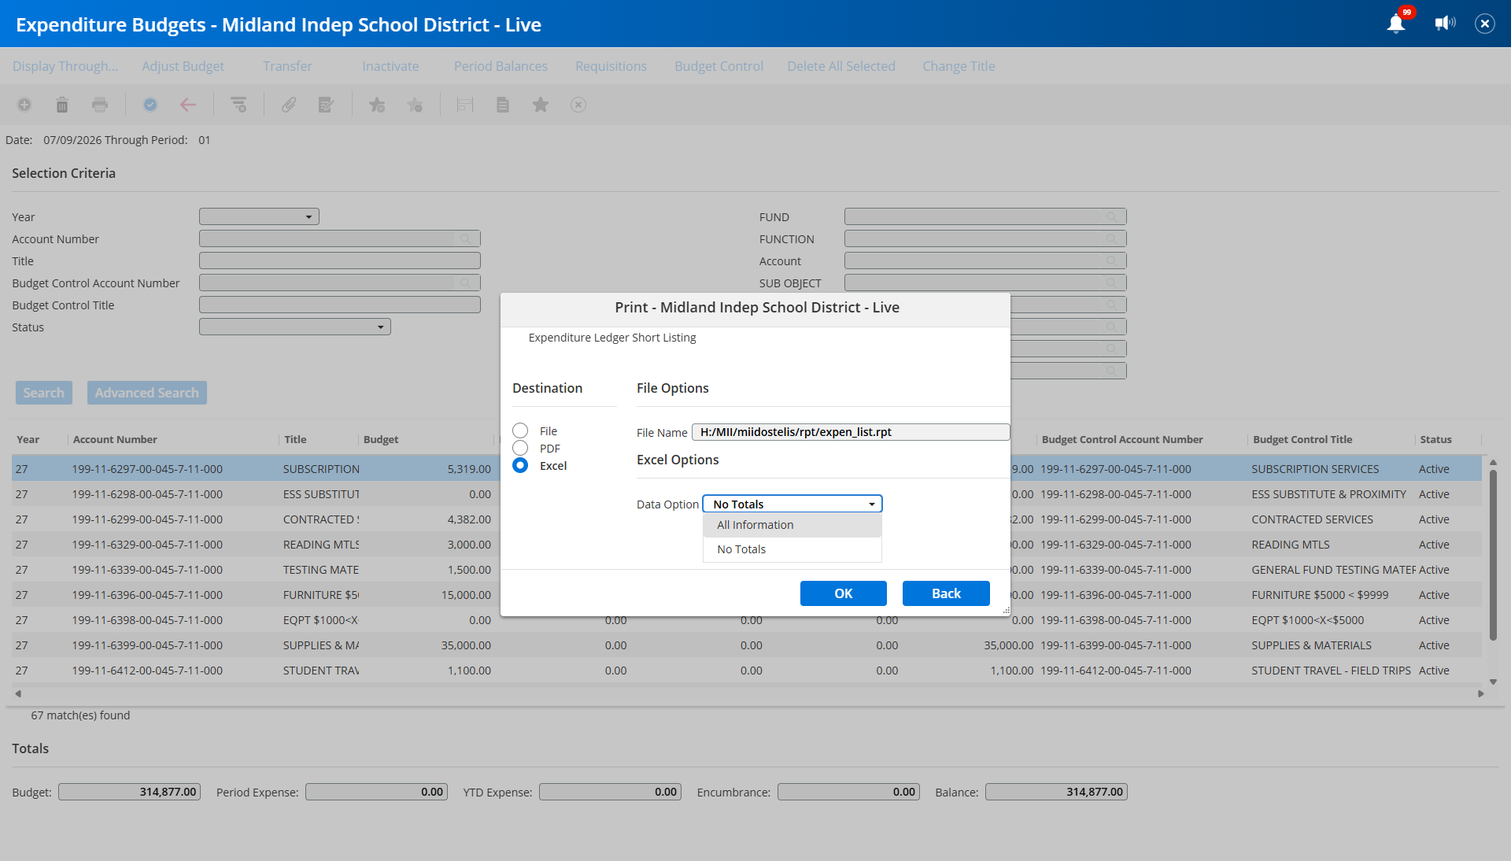This screenshot has height=861, width=1511.
Task: Choose No Totals list option
Action: [x=792, y=549]
